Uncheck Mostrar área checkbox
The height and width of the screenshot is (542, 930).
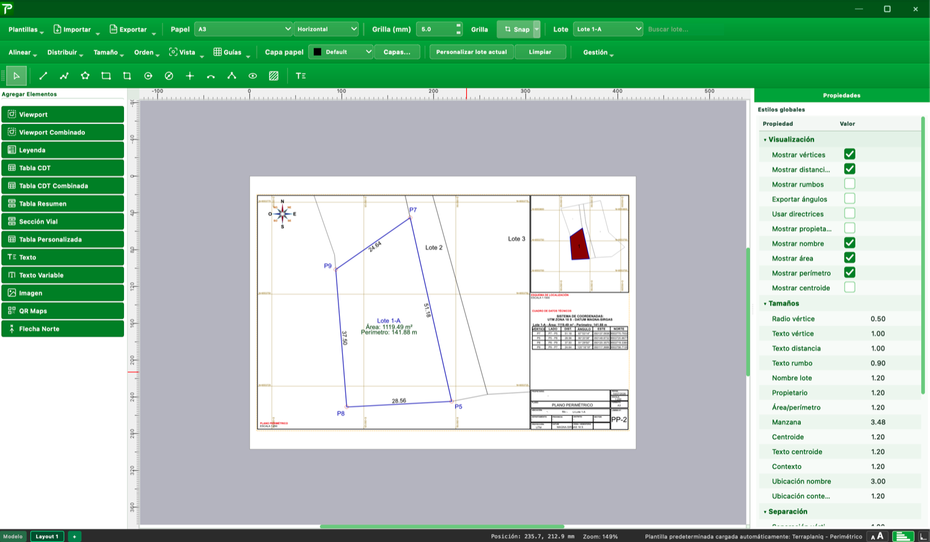click(x=849, y=258)
